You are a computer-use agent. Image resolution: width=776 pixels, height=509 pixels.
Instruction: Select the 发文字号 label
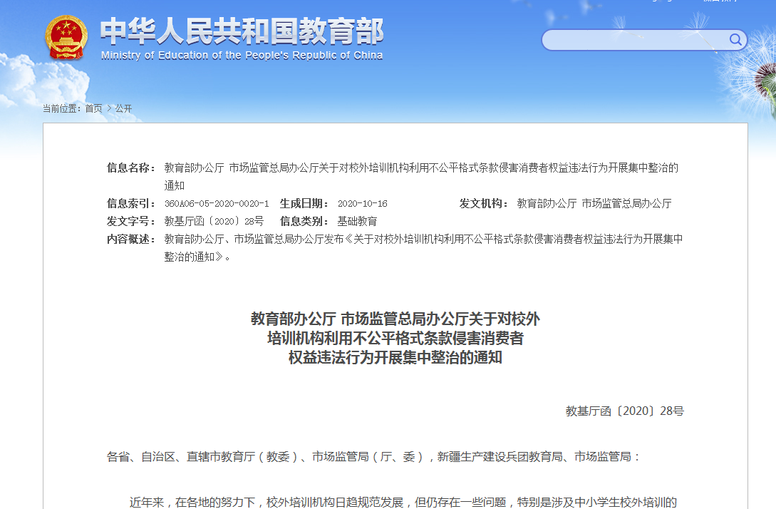(131, 221)
